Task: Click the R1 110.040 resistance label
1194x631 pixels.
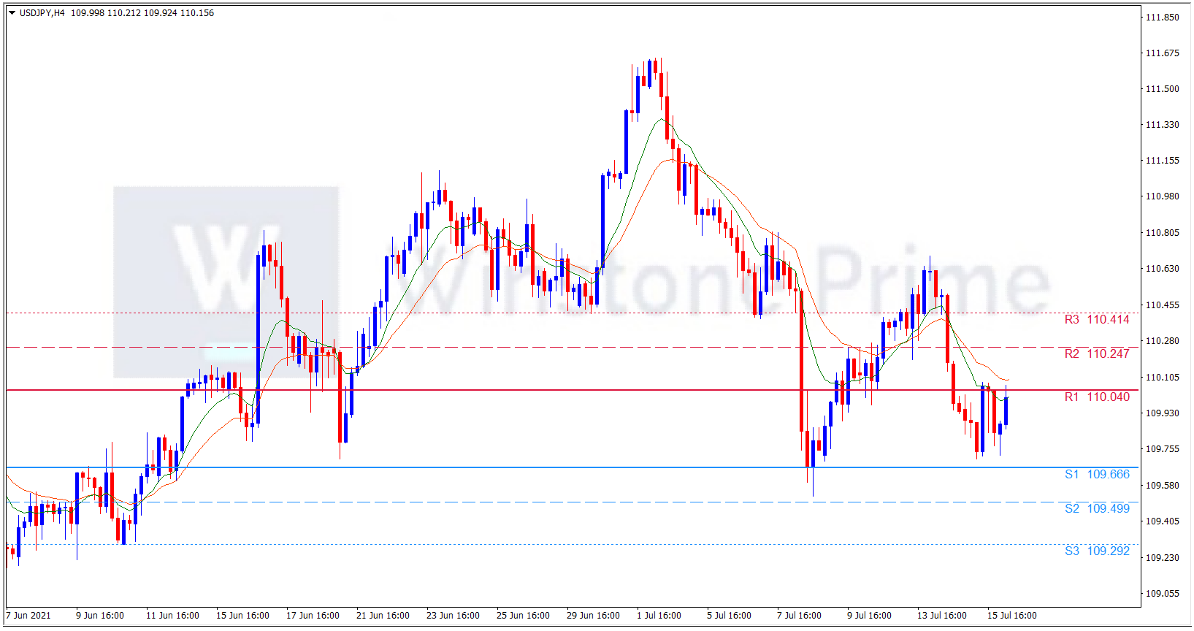Action: click(x=1096, y=397)
